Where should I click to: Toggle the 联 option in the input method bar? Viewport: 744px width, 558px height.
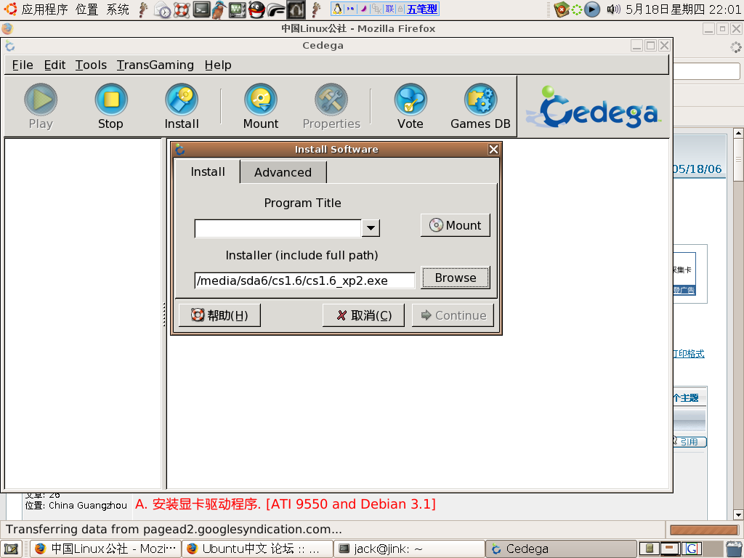click(389, 9)
